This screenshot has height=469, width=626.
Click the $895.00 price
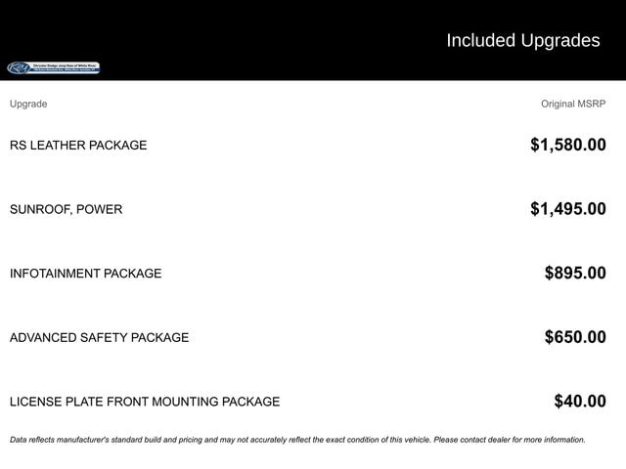coord(575,274)
